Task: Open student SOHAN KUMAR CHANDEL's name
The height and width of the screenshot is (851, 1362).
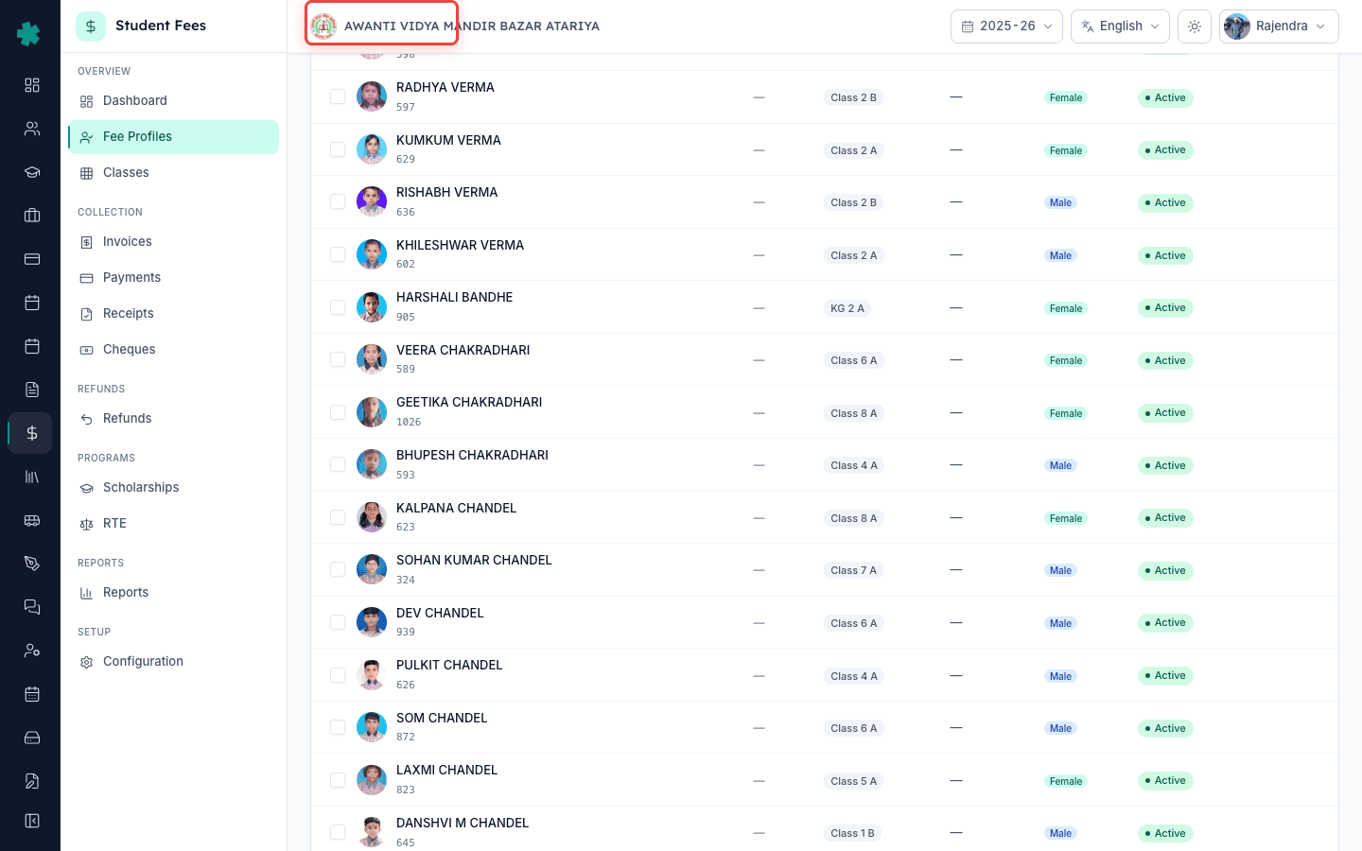Action: [474, 560]
